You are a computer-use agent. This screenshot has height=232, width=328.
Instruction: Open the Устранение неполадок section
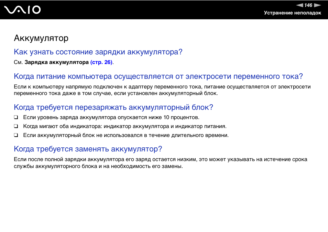(293, 13)
